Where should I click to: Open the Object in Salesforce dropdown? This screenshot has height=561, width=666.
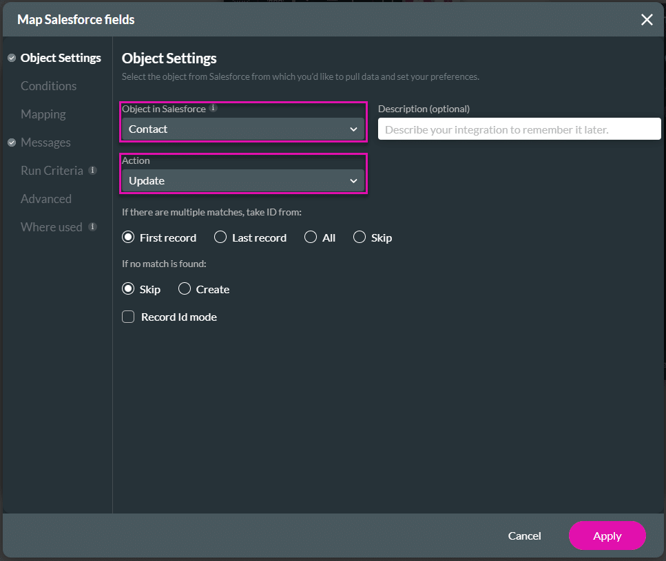242,129
